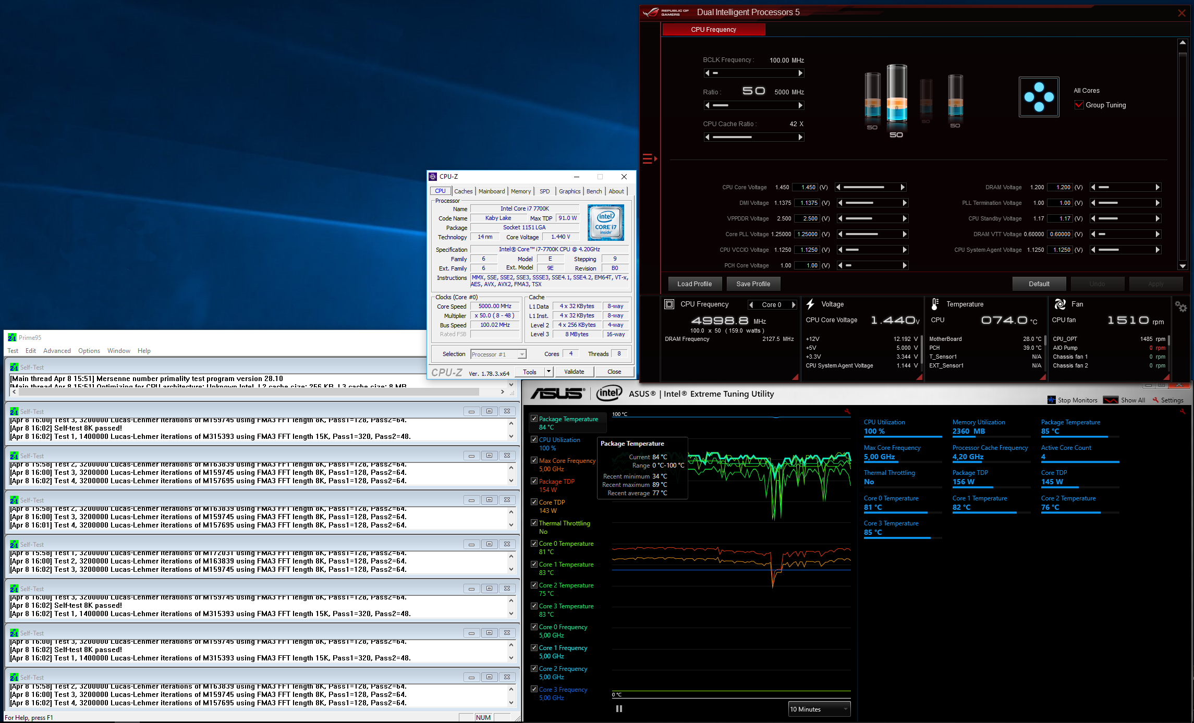Click the Load Profile button
This screenshot has height=723, width=1194.
point(695,284)
